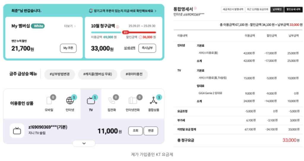Open the 인터넷전화 product icon
This screenshot has width=304, height=161.
point(132,101)
